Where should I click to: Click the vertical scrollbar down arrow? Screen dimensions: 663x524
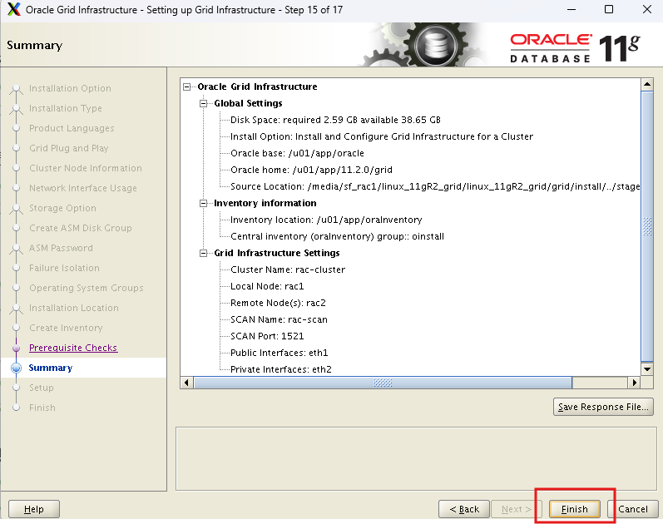[647, 368]
